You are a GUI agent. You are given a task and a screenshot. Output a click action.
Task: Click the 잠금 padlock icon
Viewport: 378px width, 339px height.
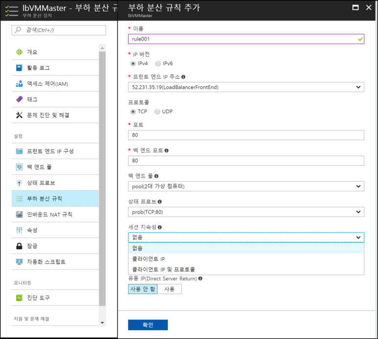(x=20, y=246)
